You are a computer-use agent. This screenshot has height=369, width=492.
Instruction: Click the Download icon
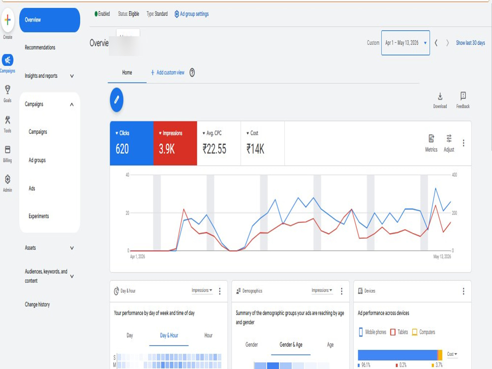tap(440, 96)
